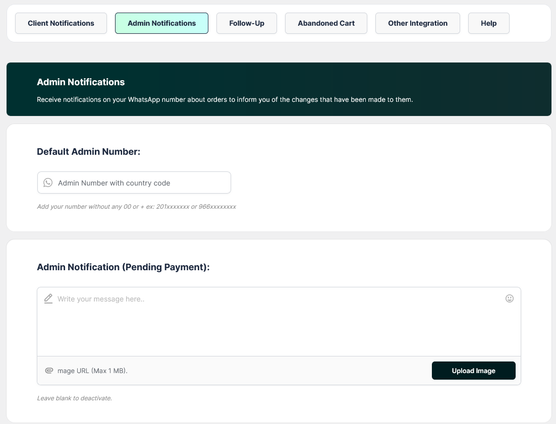The image size is (556, 424).
Task: Select the Admin Notifications tab
Action: click(161, 23)
